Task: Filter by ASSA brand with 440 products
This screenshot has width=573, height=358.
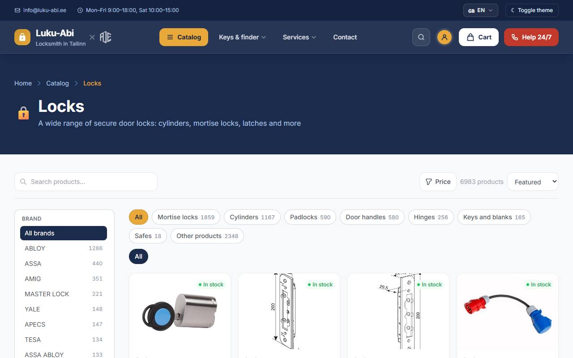Action: pyautogui.click(x=64, y=264)
